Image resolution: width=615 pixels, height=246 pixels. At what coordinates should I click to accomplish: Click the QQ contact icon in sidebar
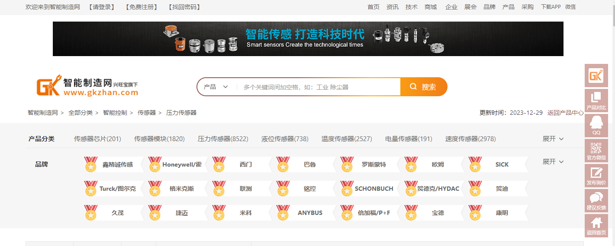tap(596, 126)
